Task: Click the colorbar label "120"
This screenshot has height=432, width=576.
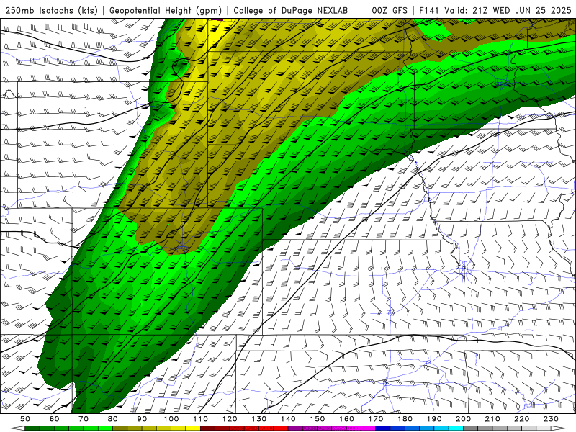Action: coord(230,419)
